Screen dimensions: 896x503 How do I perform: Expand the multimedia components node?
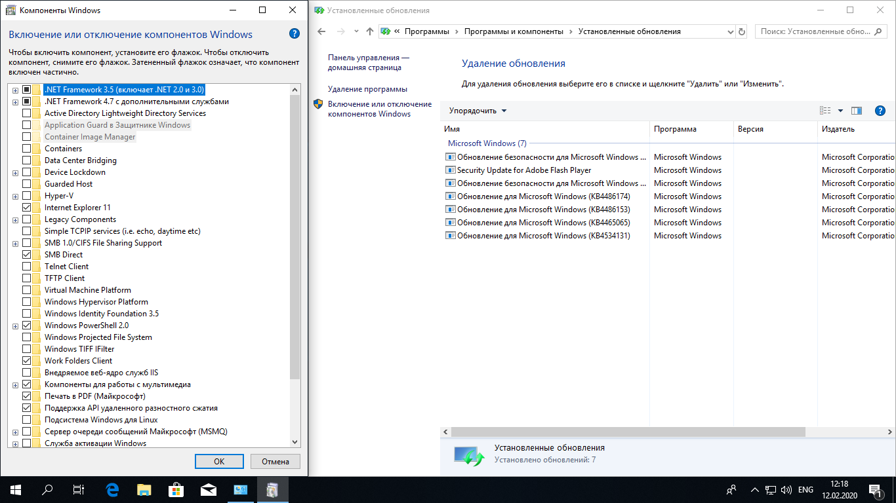point(15,384)
